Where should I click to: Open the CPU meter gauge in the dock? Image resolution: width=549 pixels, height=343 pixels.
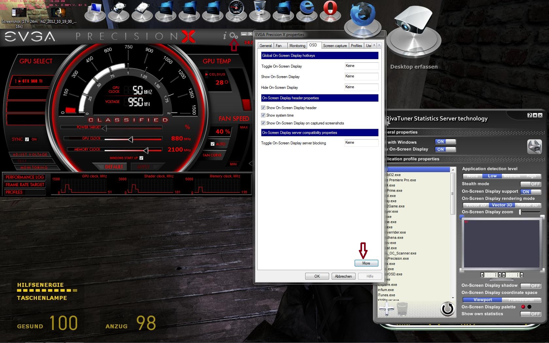pos(236,11)
